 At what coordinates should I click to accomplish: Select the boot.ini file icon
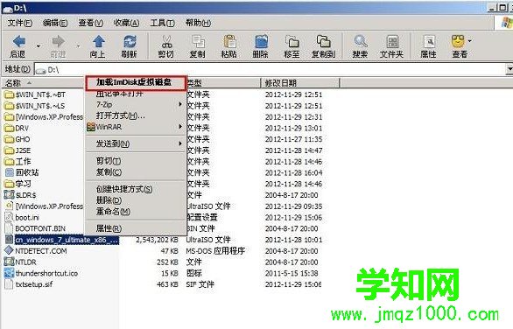pos(9,217)
